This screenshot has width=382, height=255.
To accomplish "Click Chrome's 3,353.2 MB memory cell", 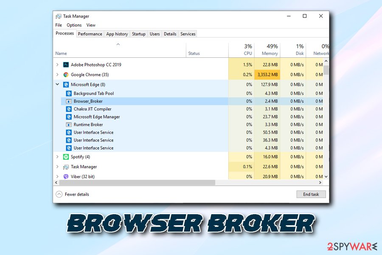I will [267, 75].
